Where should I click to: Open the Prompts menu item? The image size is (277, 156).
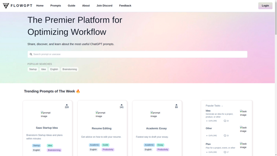[56, 6]
